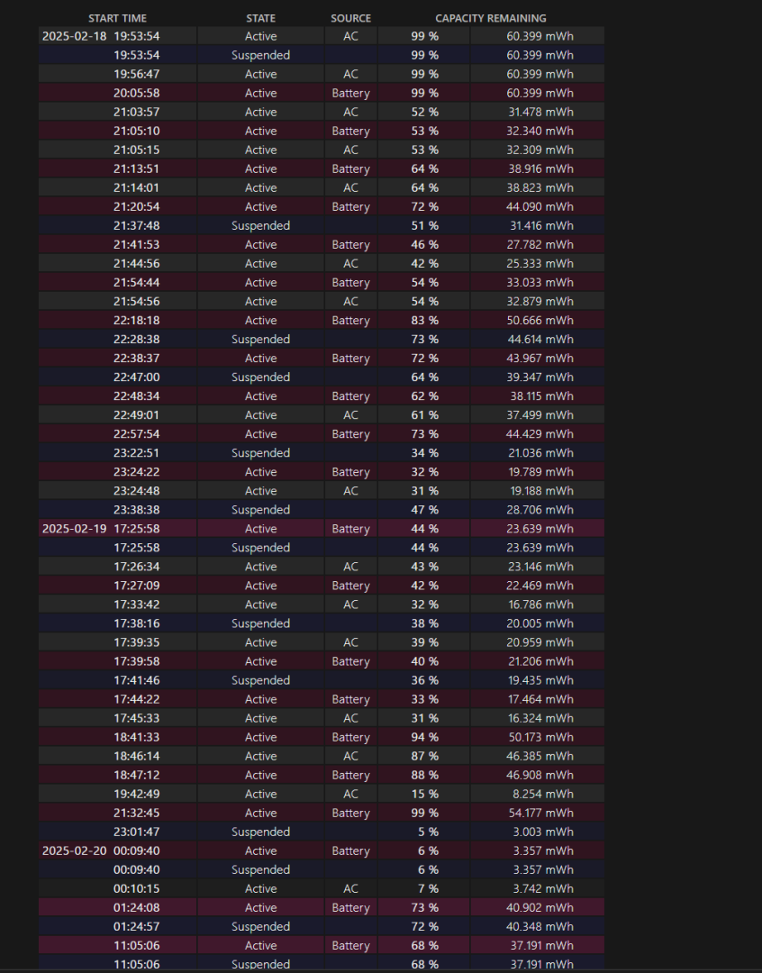Viewport: 762px width, 973px height.
Task: Click the 40.902 mWh capacity value
Action: tap(540, 907)
